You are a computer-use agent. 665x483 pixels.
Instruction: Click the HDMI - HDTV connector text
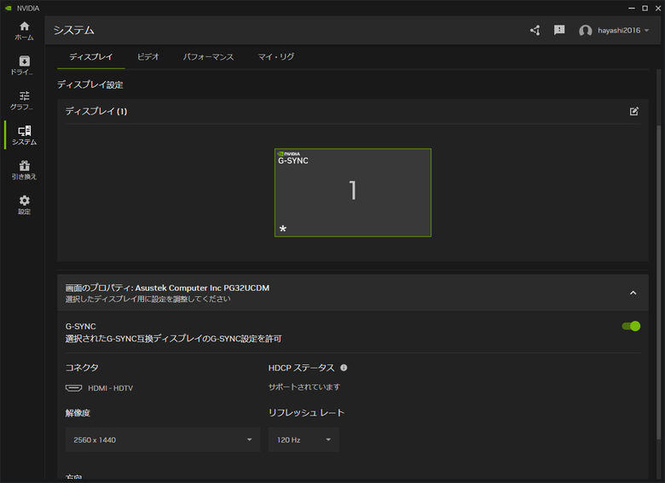(110, 388)
